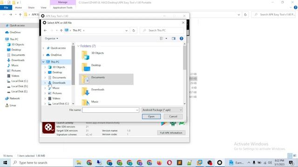The height and width of the screenshot is (167, 298).
Task: Open Organize dropdown menu
Action: pyautogui.click(x=51, y=39)
